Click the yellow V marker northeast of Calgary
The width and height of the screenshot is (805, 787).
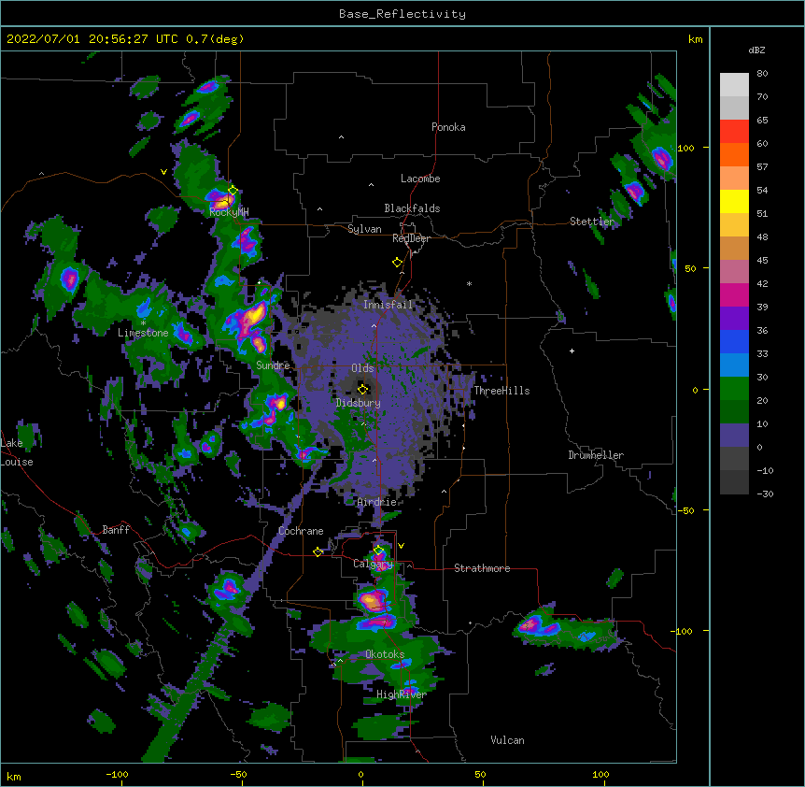click(401, 546)
